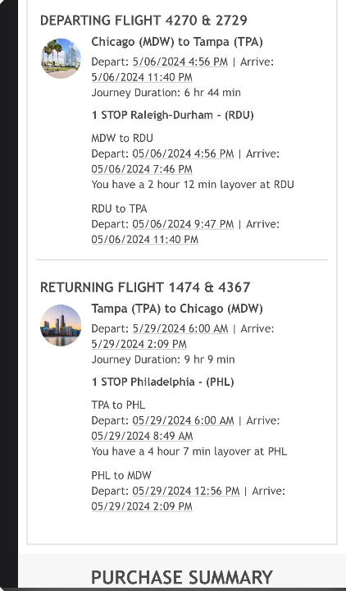
Task: Click PHL to MDW depart time 05/29/2024 12:56 PM
Action: 186,491
